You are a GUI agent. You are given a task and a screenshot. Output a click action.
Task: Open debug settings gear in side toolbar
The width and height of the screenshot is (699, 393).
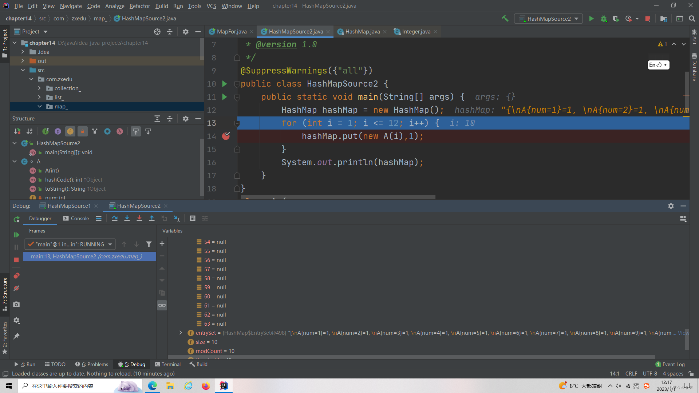click(x=16, y=321)
